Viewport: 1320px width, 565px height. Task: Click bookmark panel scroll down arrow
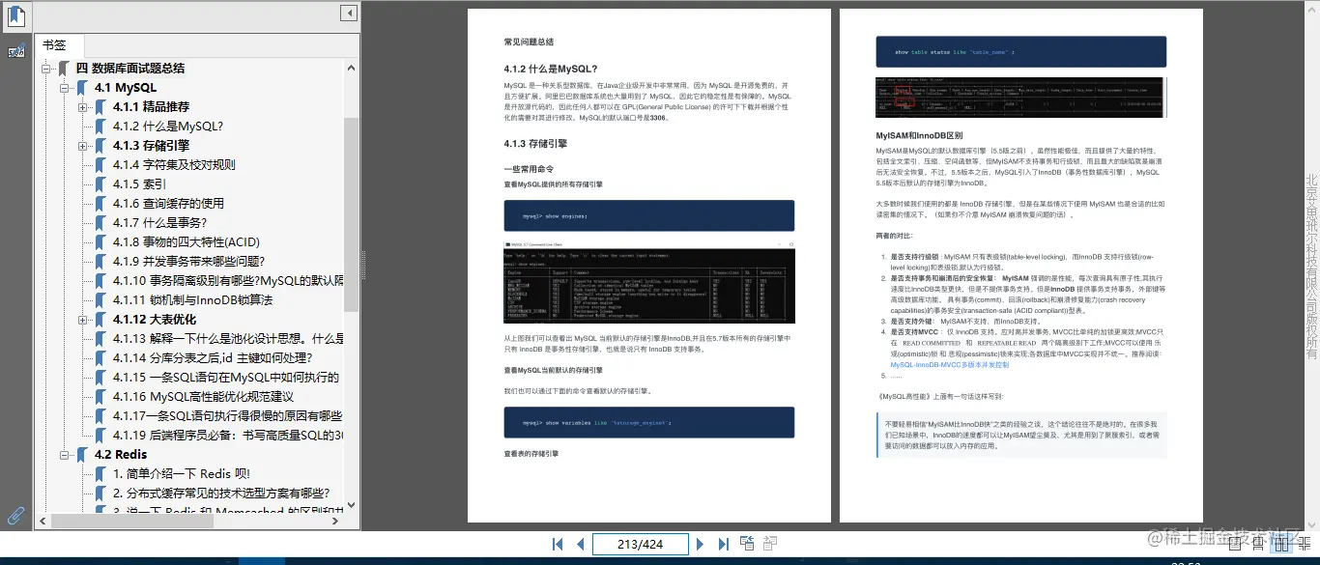point(351,506)
